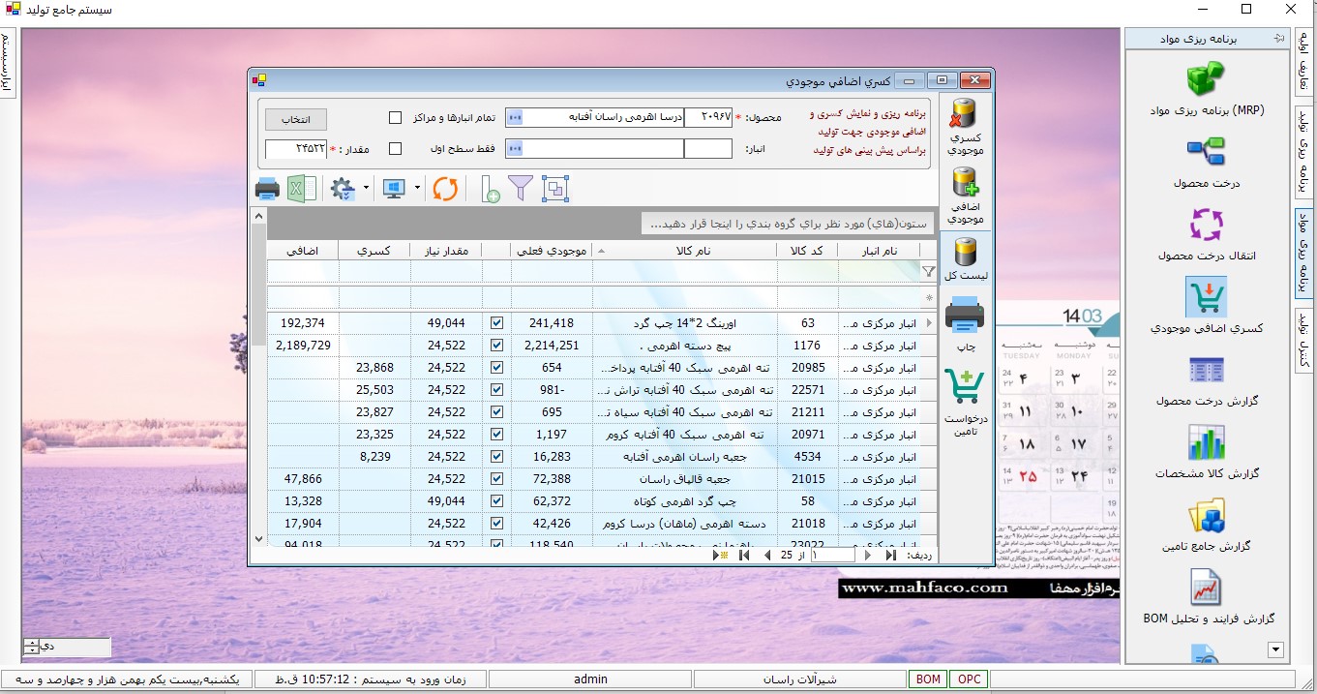Click the funnel filter icon in toolbar
The image size is (1317, 694).
pos(521,189)
